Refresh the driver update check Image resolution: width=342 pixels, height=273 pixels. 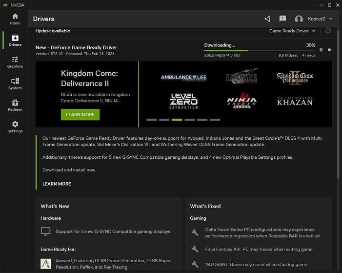tap(328, 31)
